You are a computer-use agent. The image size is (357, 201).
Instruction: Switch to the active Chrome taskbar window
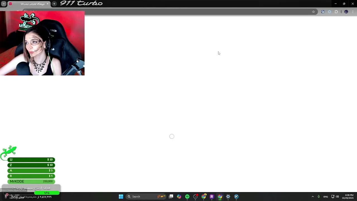220,197
